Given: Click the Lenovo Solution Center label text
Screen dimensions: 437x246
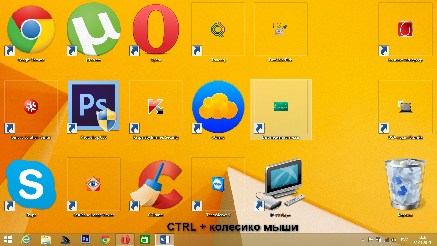Looking at the screenshot, I should point(31,137).
